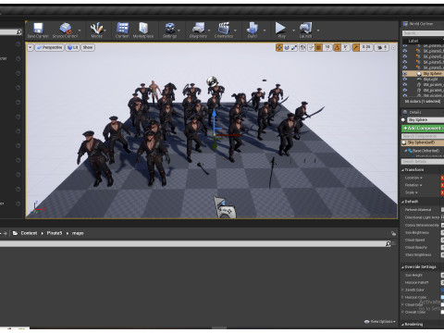Screen dimensions: 444x333
Task: Hide the Sky Sphere actor eye icon
Action: (405, 74)
